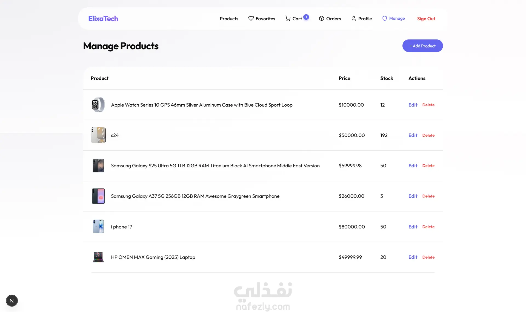Click the Apple Watch Series 10 product name
The image size is (526, 312).
point(202,105)
